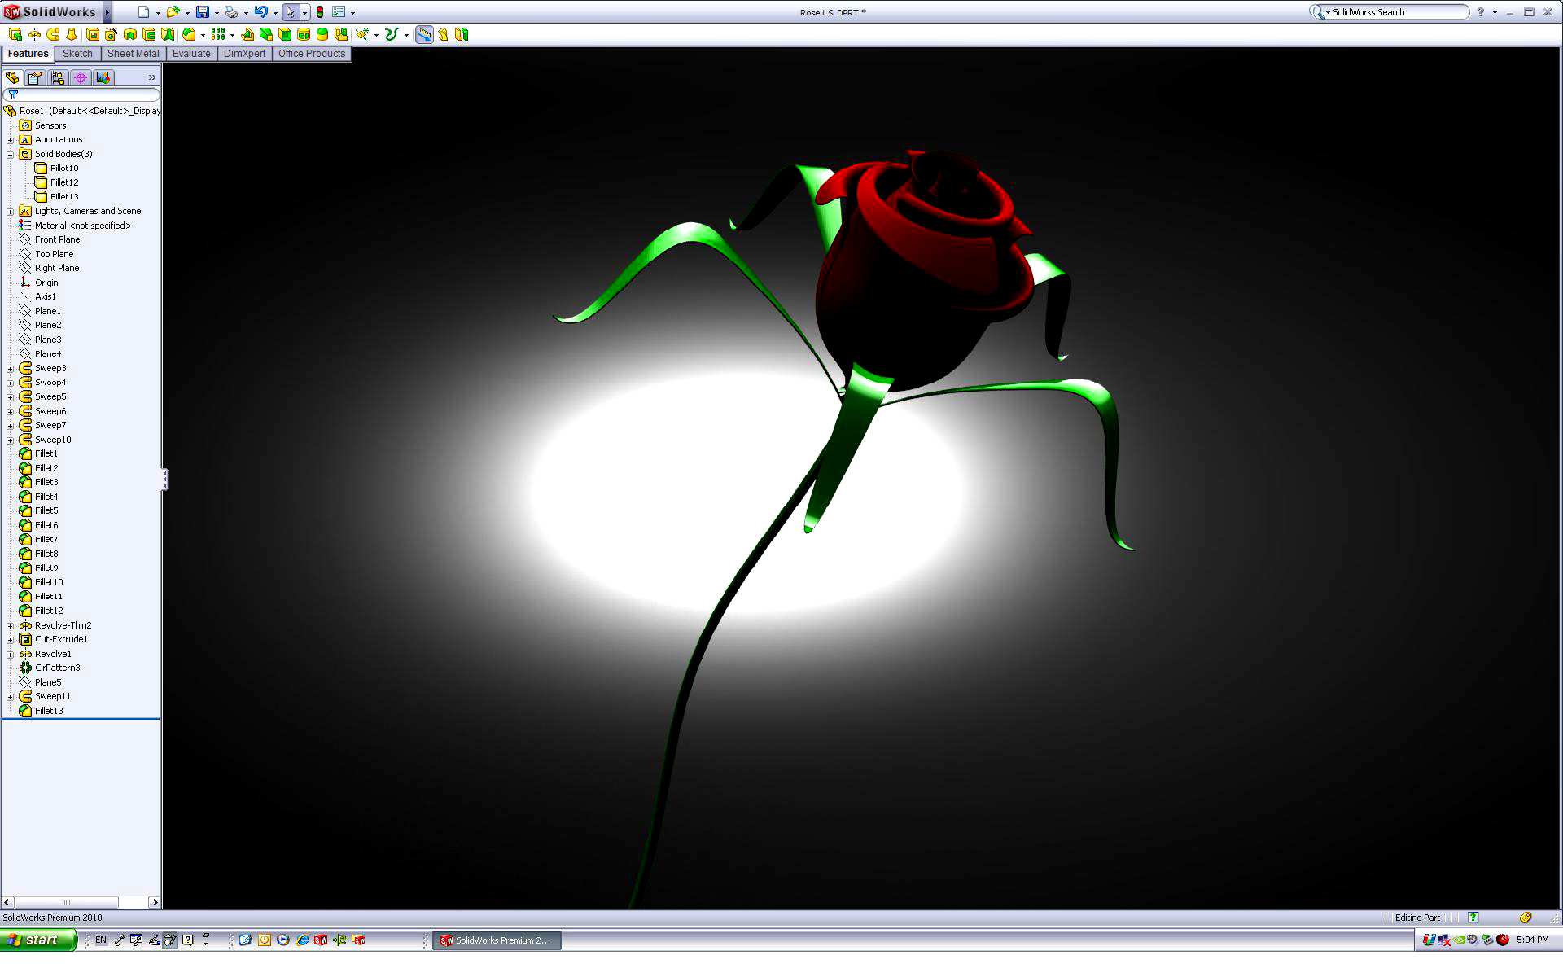The width and height of the screenshot is (1563, 977).
Task: Expand the Lights, Cameras and Scene node
Action: [x=10, y=211]
